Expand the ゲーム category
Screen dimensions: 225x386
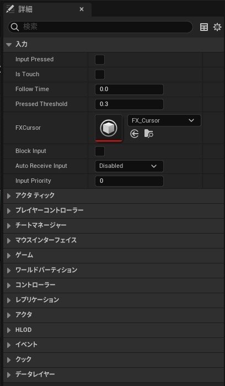click(x=9, y=256)
